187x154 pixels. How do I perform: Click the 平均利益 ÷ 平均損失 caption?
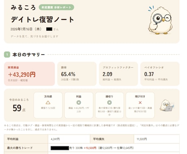coord(156,79)
